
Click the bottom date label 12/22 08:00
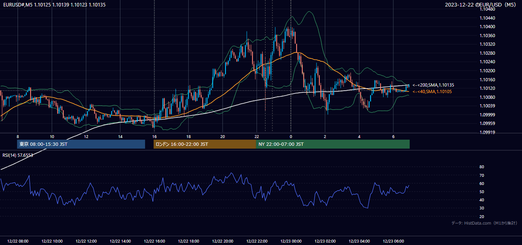(x=18, y=241)
